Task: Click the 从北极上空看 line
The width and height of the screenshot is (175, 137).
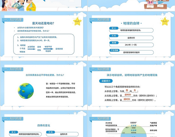Action: (131, 96)
